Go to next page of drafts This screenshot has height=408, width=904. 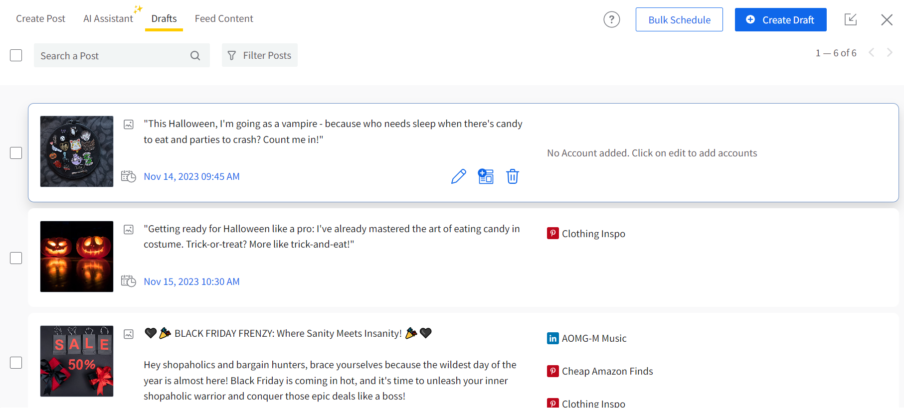(890, 53)
